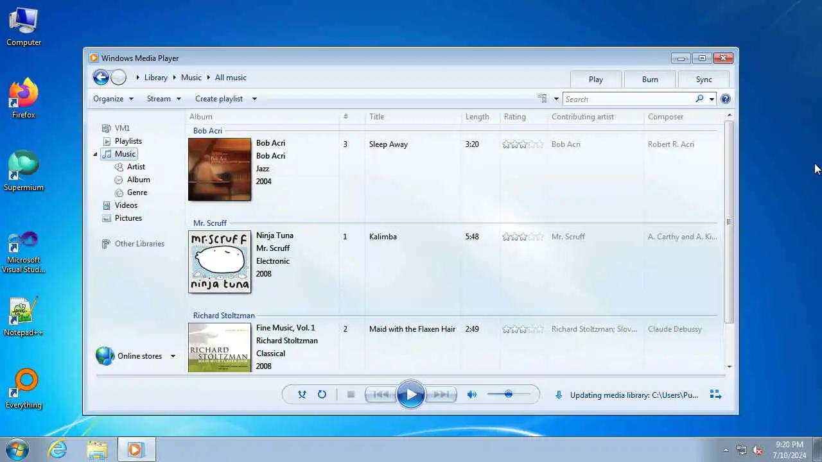Click Music in the breadcrumb
The image size is (822, 462).
tap(191, 78)
